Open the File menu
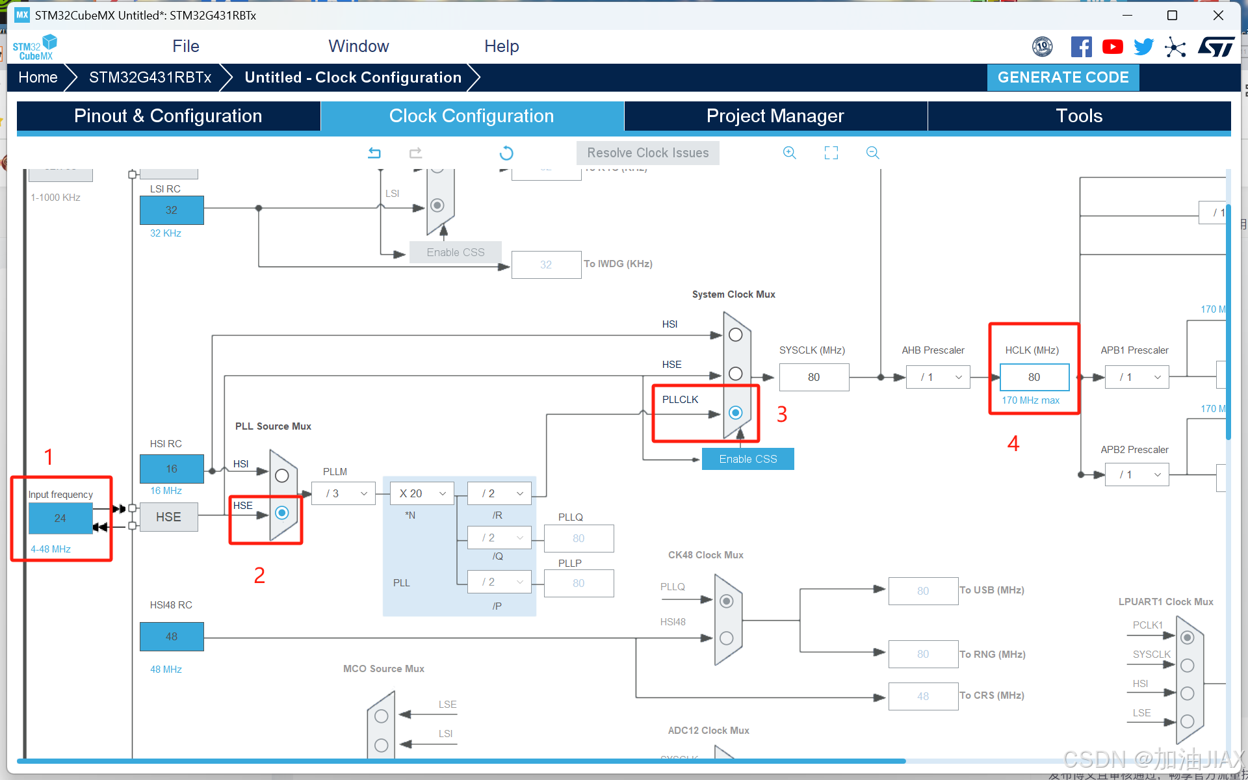 tap(186, 46)
